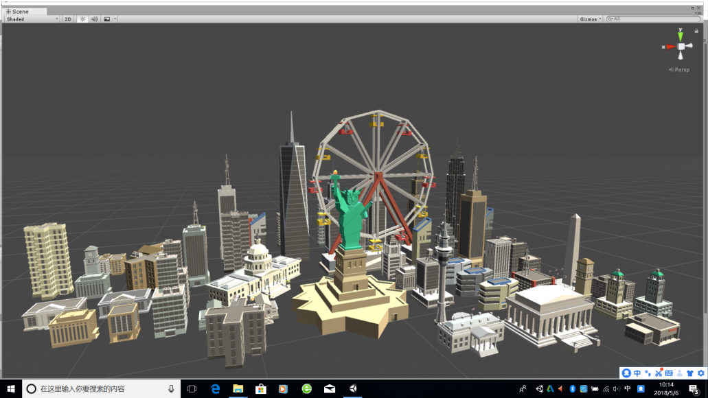708x398 pixels.
Task: Open the orange media player taskbar icon
Action: point(283,388)
